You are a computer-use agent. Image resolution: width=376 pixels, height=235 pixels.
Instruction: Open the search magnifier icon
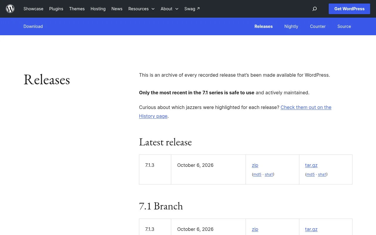click(x=315, y=9)
